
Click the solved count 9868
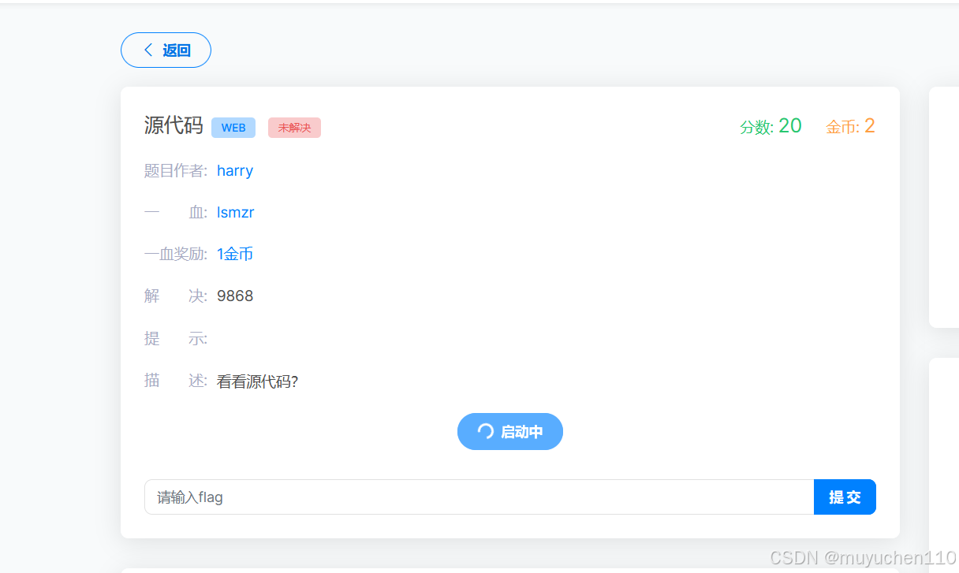tap(235, 296)
